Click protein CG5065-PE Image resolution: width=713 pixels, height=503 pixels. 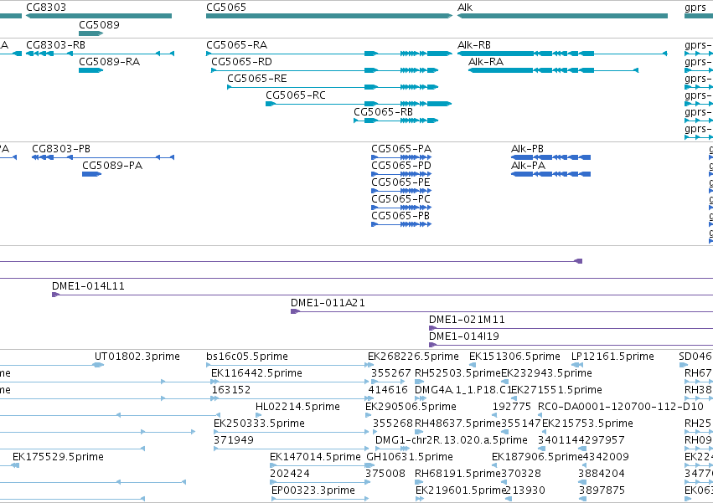401,191
